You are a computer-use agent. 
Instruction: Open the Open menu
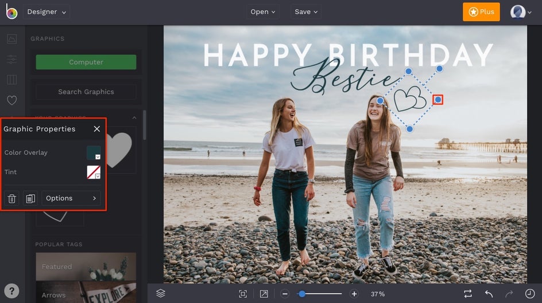pyautogui.click(x=263, y=12)
